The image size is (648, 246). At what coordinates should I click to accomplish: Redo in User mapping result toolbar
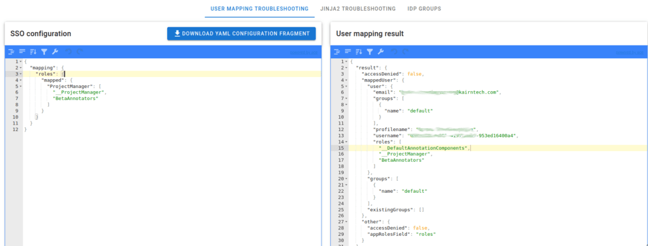pyautogui.click(x=406, y=52)
